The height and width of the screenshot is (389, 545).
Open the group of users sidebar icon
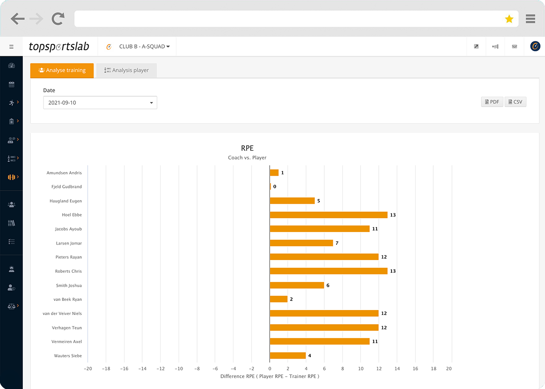[x=11, y=205]
